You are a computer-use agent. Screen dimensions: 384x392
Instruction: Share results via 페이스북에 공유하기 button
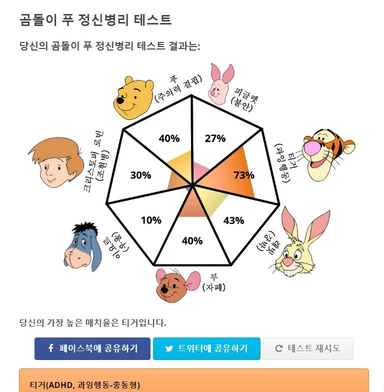92,349
